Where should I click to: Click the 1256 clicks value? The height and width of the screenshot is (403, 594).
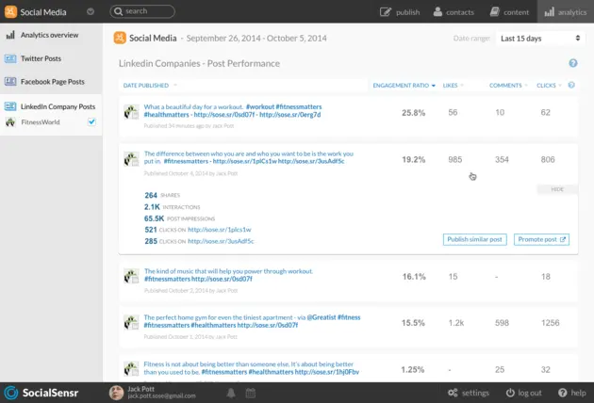pos(550,323)
